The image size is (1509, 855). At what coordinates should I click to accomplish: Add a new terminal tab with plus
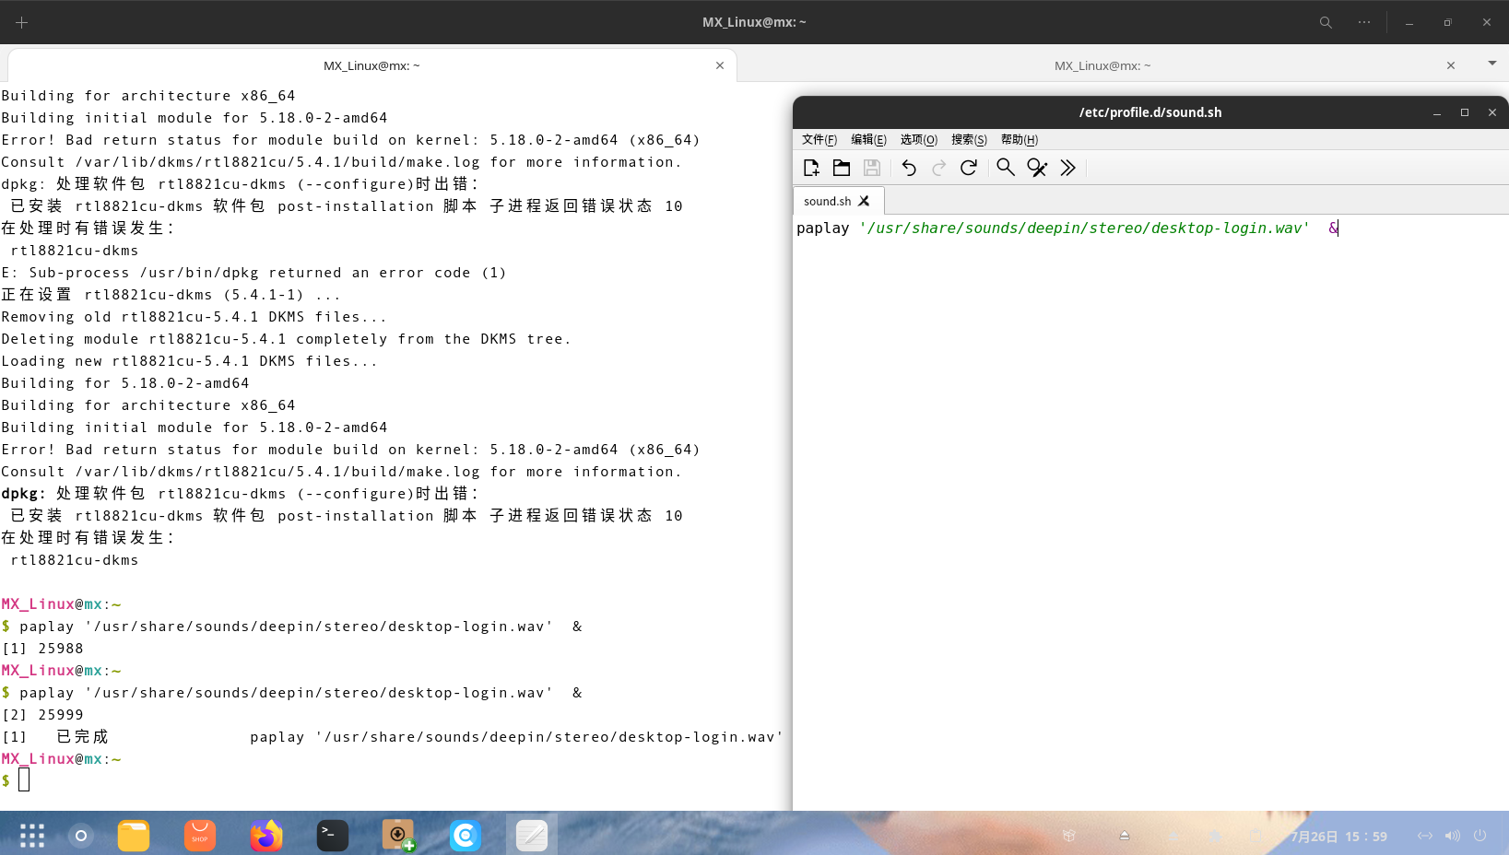tap(22, 22)
